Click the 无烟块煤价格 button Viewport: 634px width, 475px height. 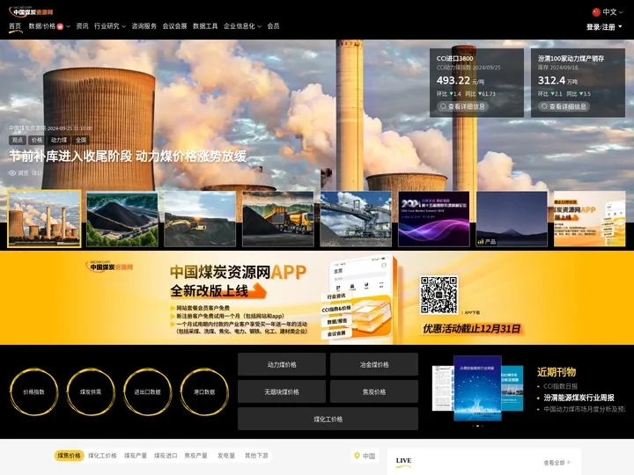tap(282, 391)
